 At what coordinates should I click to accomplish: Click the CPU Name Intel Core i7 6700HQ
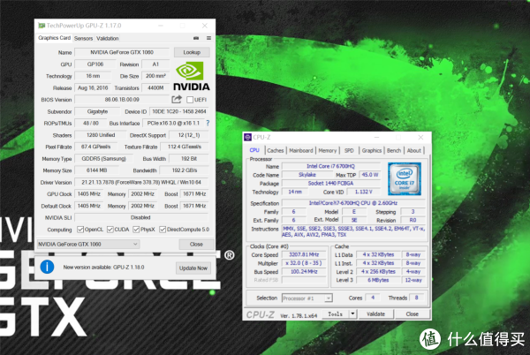pos(331,166)
